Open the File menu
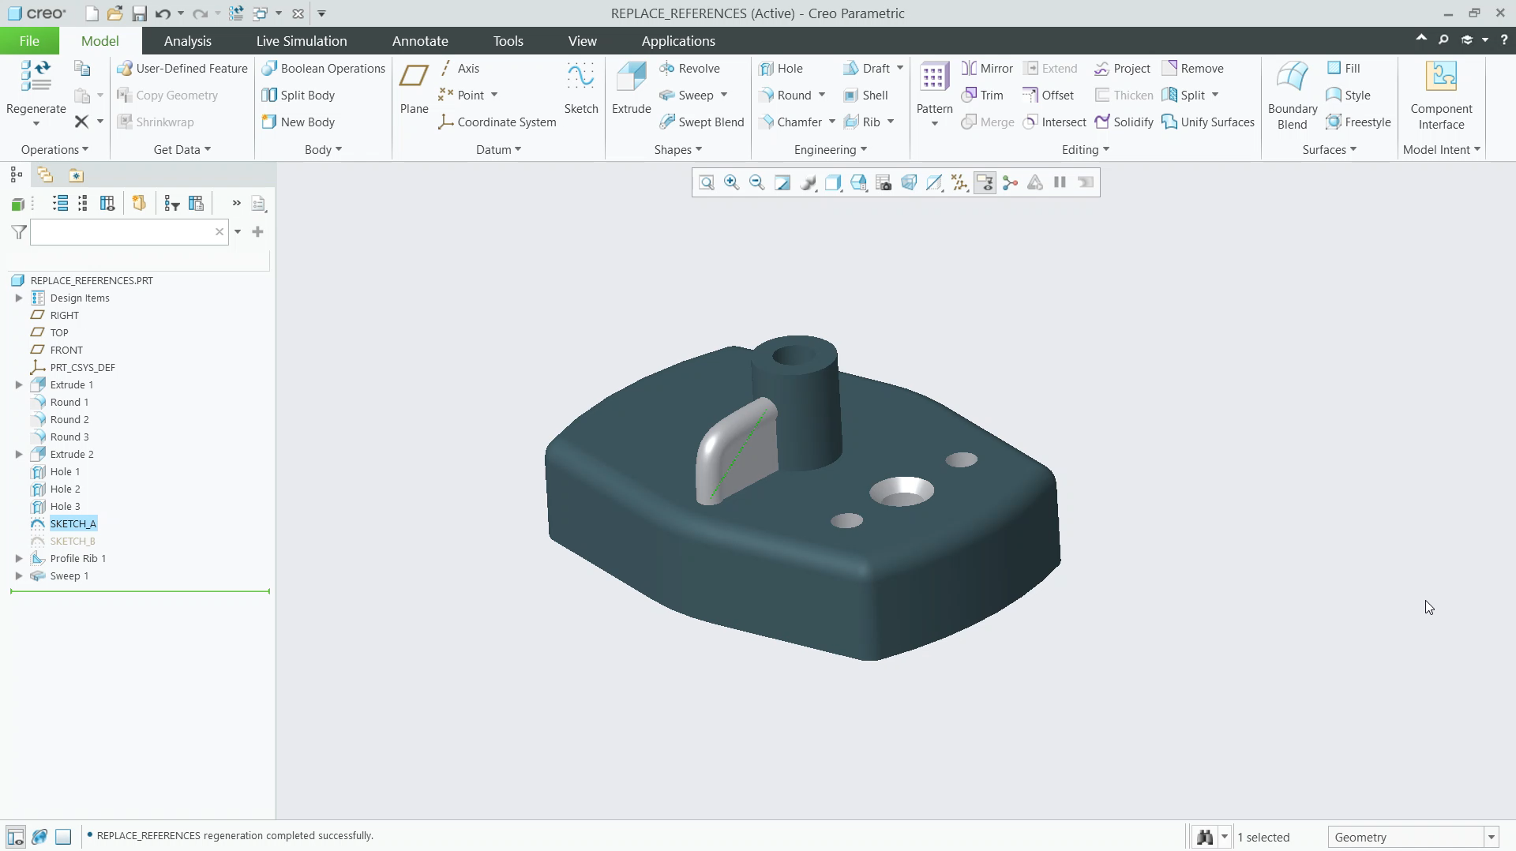This screenshot has height=851, width=1516. tap(29, 41)
